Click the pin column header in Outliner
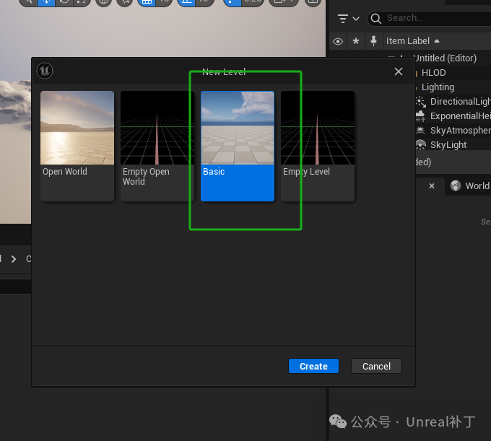The width and height of the screenshot is (491, 441). [373, 41]
